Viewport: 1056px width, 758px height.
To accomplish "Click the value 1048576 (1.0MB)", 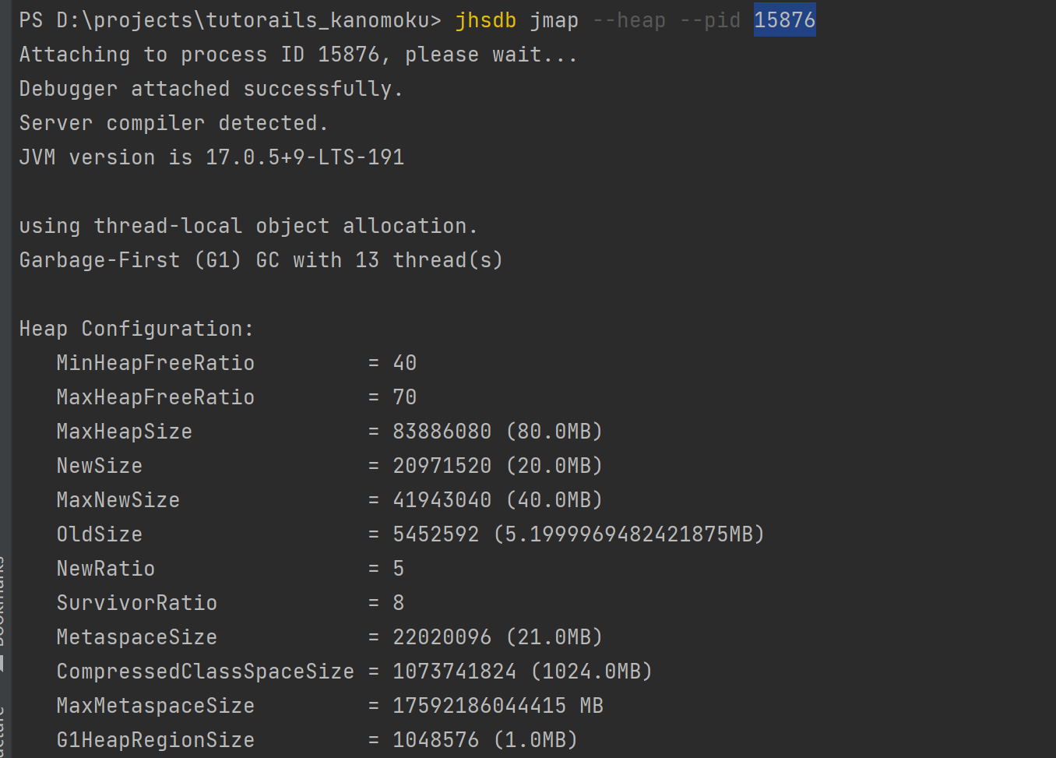I will coord(485,740).
